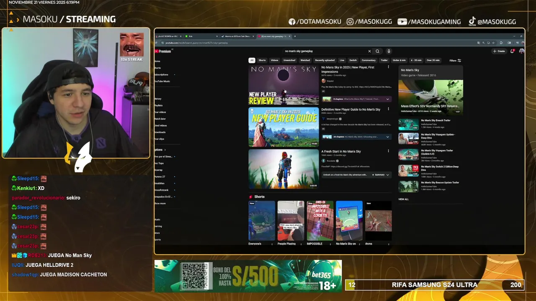Viewport: 536px width, 301px height.
Task: Click the Create button
Action: [x=499, y=51]
